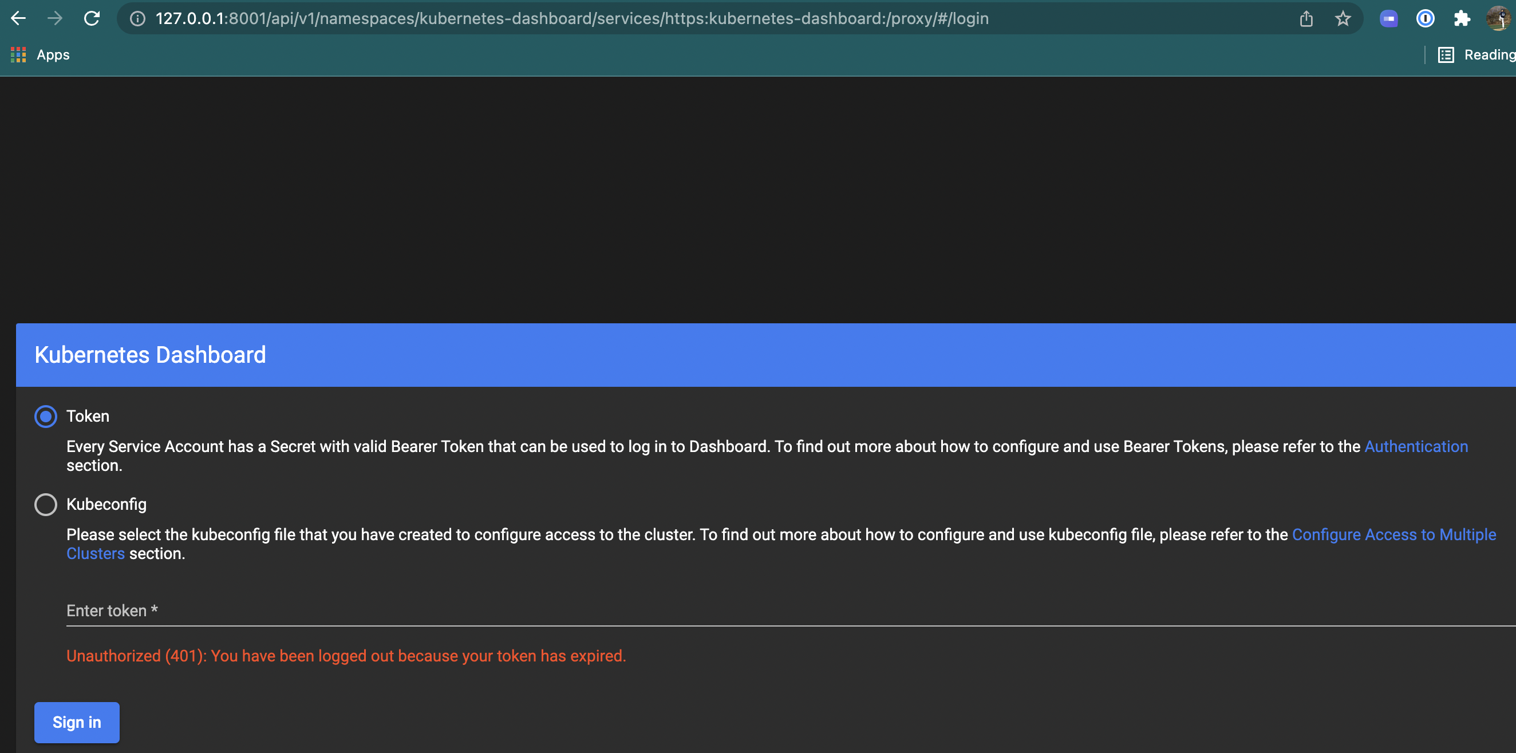View site information icon in address bar

[x=138, y=19]
